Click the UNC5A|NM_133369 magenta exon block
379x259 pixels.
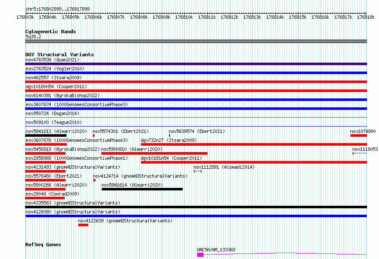click(x=201, y=255)
